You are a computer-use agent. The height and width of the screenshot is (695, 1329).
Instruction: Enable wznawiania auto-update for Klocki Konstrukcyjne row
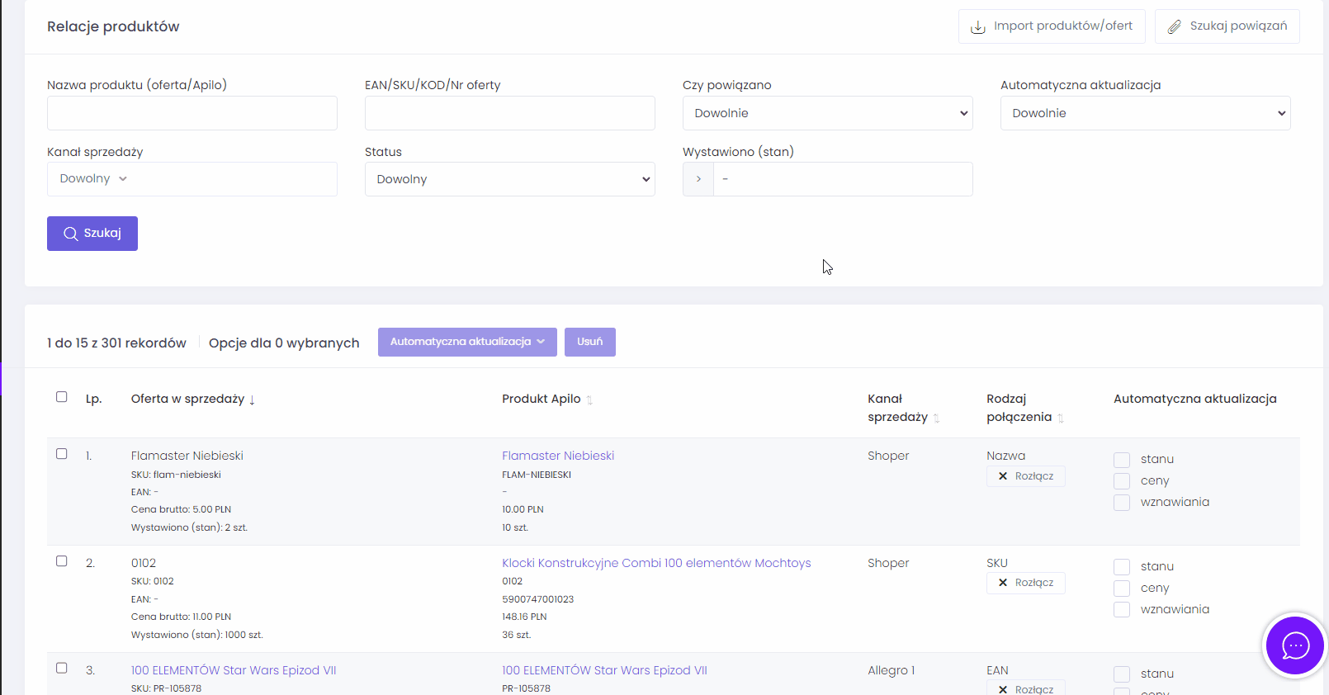tap(1122, 610)
